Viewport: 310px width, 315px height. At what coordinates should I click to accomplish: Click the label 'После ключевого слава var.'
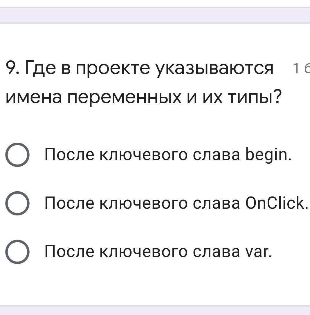(x=158, y=252)
